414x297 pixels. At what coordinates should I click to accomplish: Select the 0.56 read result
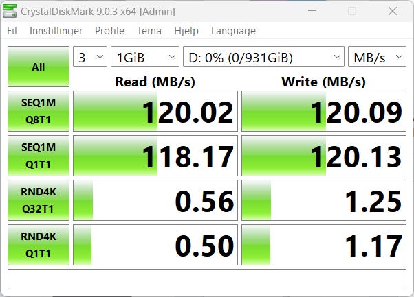pos(155,200)
